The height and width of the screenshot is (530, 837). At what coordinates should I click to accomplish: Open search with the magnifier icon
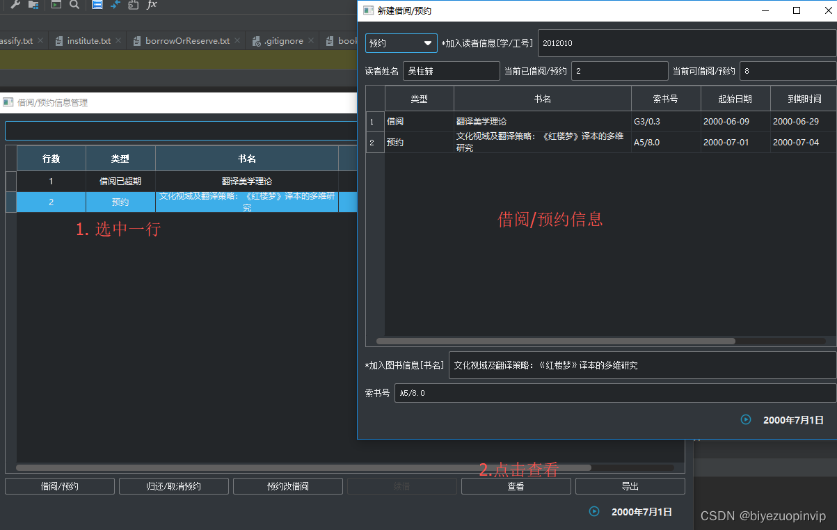click(x=74, y=4)
